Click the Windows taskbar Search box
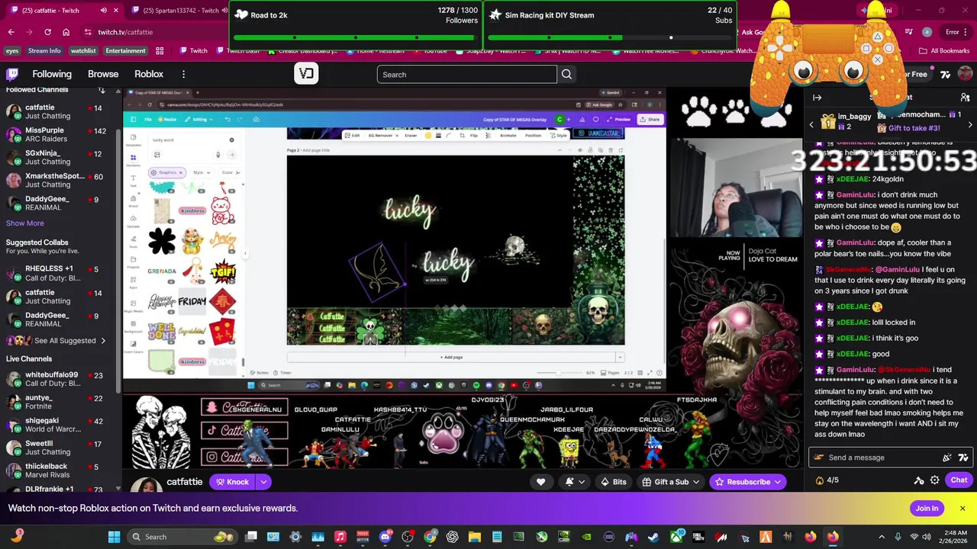Image resolution: width=977 pixels, height=549 pixels. (x=183, y=537)
